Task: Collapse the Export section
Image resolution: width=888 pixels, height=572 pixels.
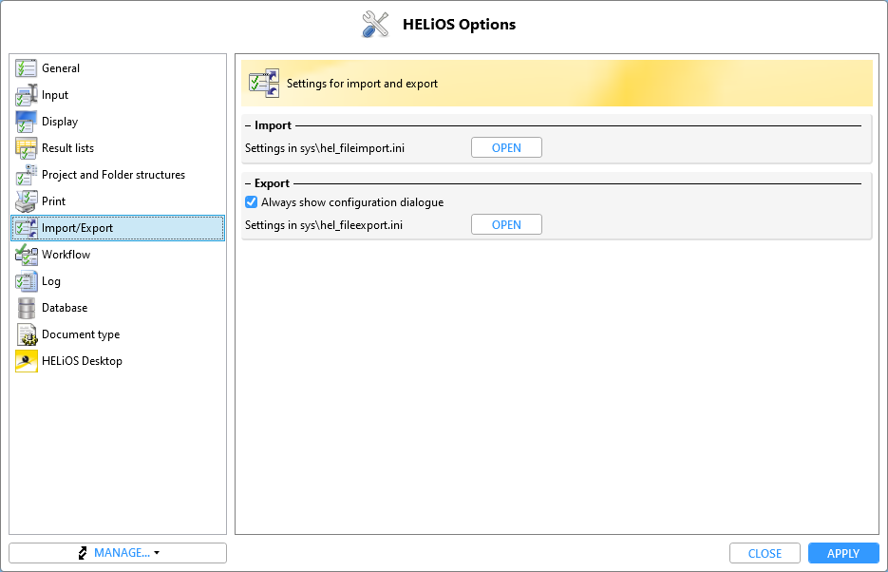Action: (249, 183)
